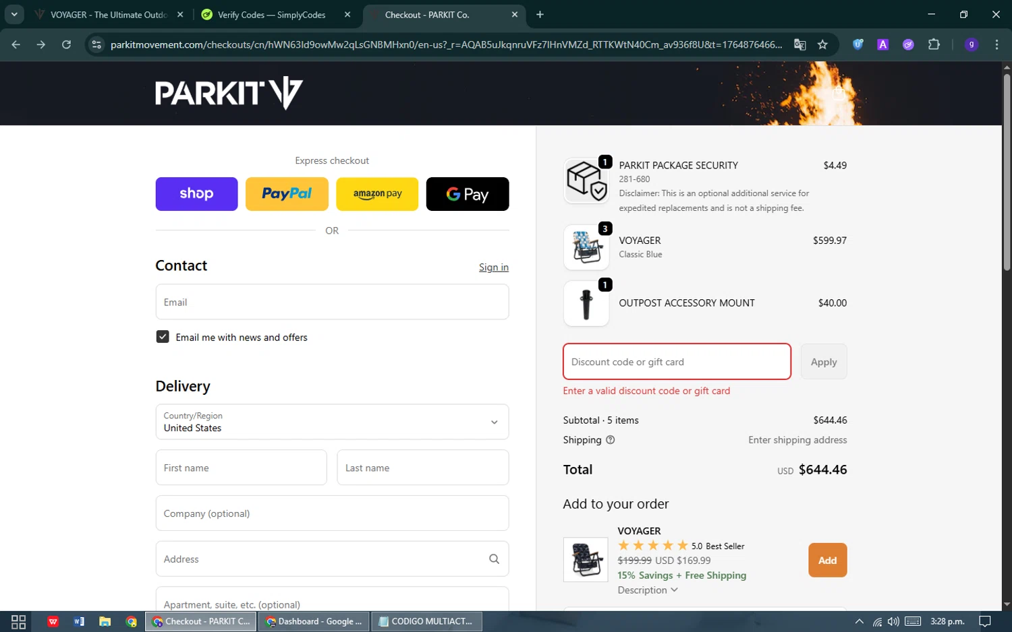Reload the checkout page

point(66,44)
